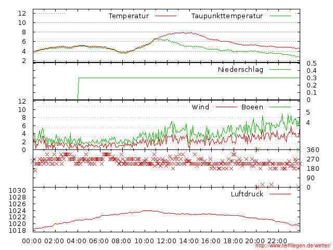Screen dimensions: 333x250
Task: Click the 0.1 precipitation axis value
Action: point(312,93)
